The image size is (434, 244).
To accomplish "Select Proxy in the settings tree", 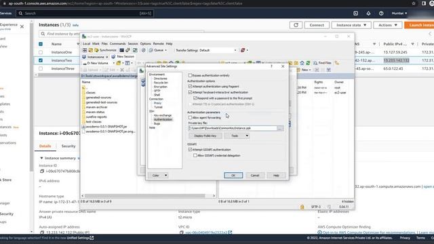I will [x=157, y=103].
